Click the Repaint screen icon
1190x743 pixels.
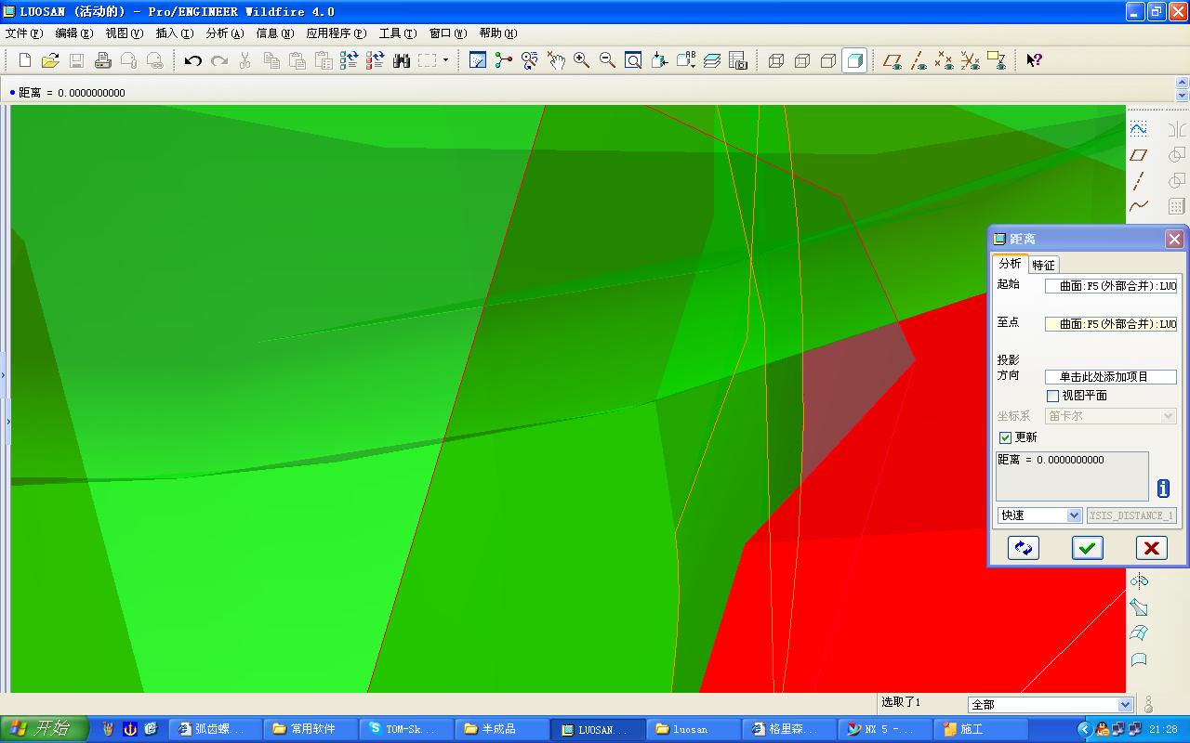(478, 60)
